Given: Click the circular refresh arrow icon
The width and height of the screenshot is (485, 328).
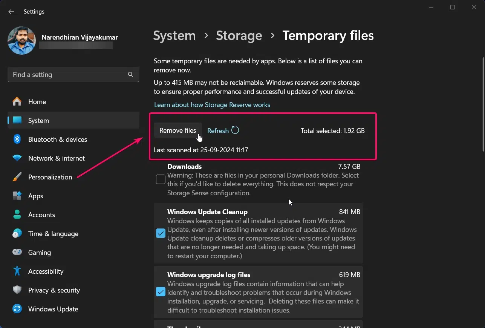Looking at the screenshot, I should [x=235, y=130].
